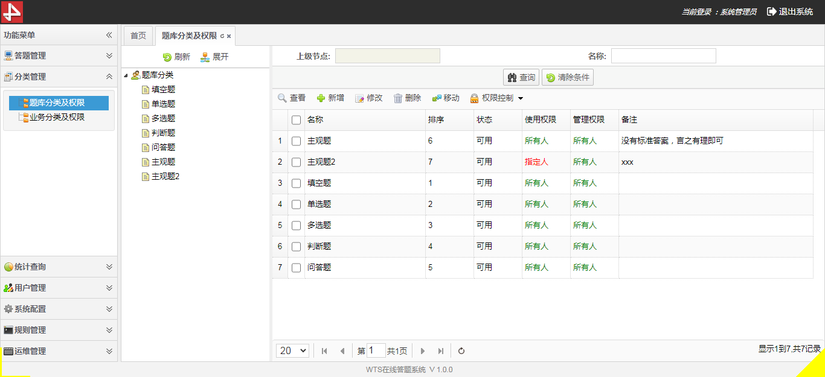
Task: Open the 权限控制 dropdown menu
Action: click(x=497, y=98)
